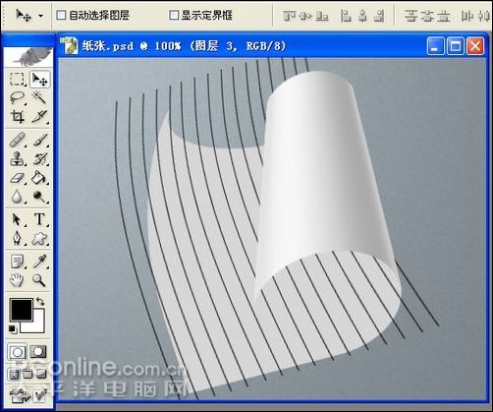This screenshot has width=493, height=412.
Task: Align bottom edges in options bar
Action: (322, 16)
